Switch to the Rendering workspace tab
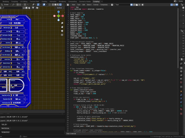Viewport: 185px width, 138px height. 62,2
